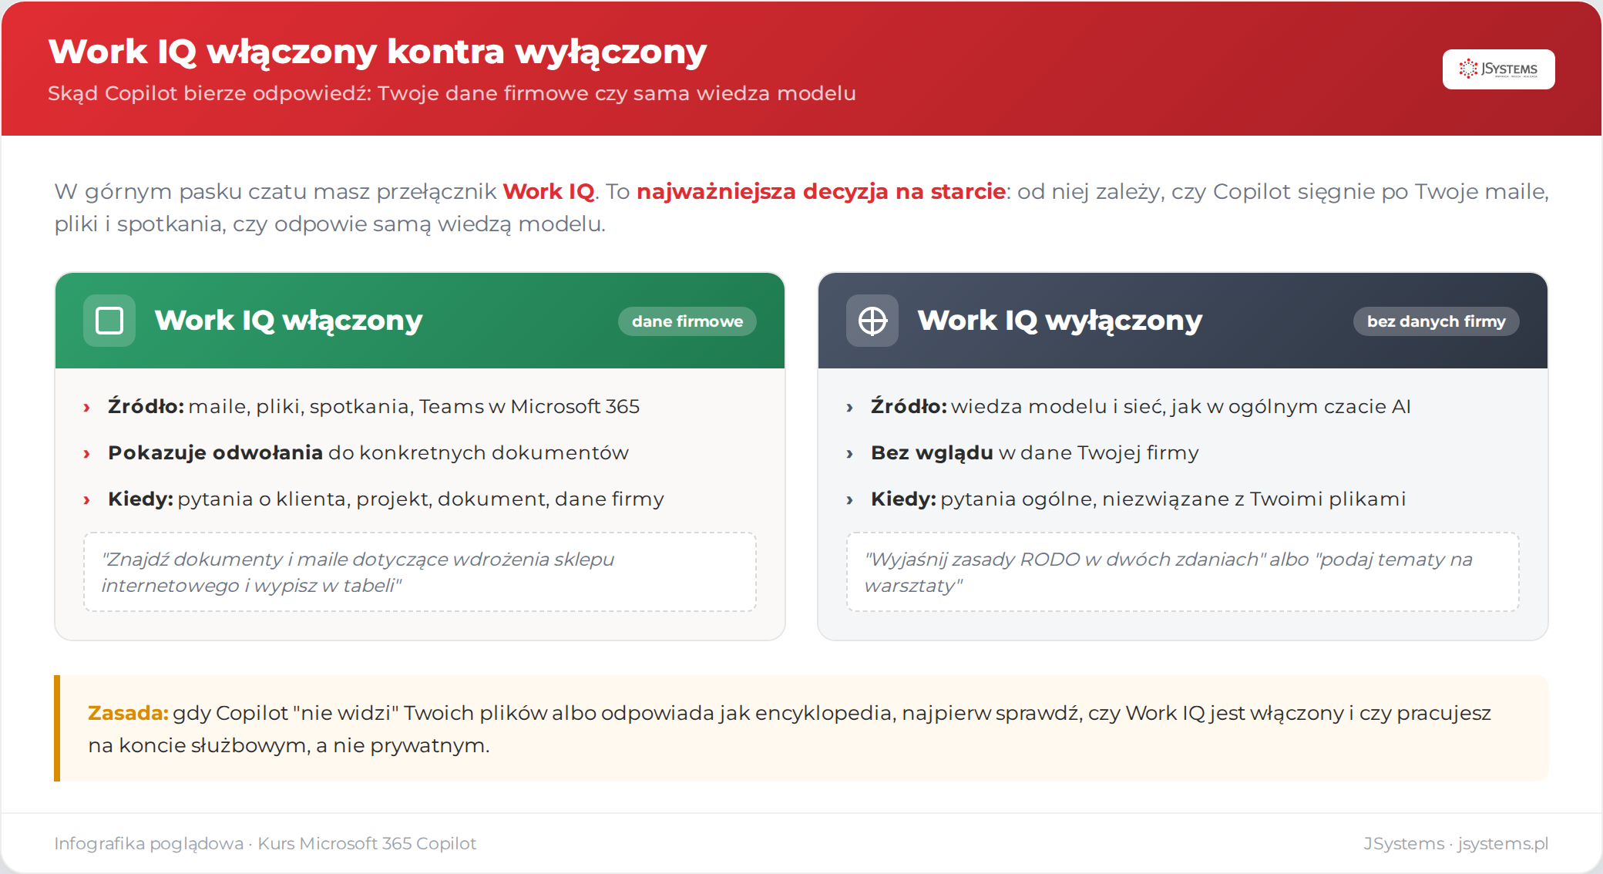Click the 'Work IQ włączony' card heading
Viewport: 1603px width, 874px height.
coord(288,321)
